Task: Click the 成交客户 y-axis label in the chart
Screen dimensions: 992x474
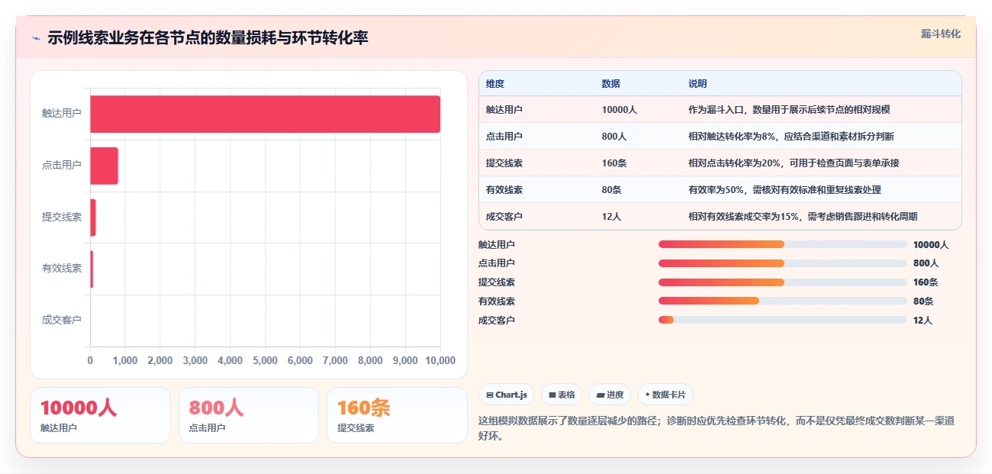Action: click(62, 320)
